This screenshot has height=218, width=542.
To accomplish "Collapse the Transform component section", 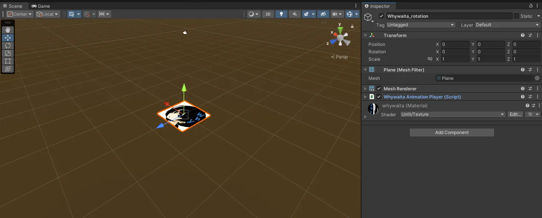I will pyautogui.click(x=365, y=36).
